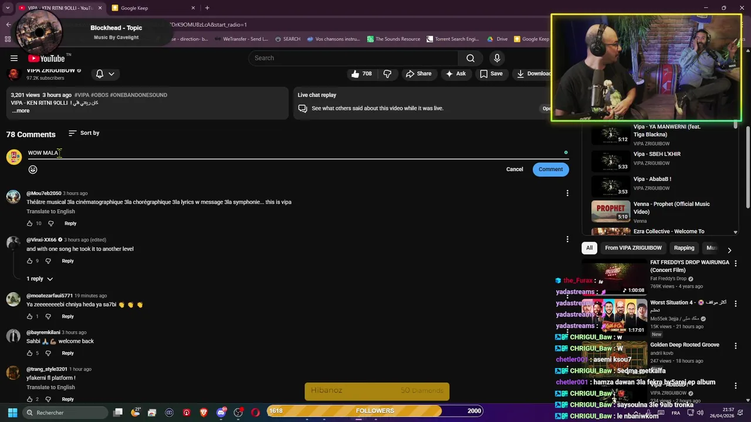
Task: Translate @trang_style3201's comment to English
Action: [50, 387]
